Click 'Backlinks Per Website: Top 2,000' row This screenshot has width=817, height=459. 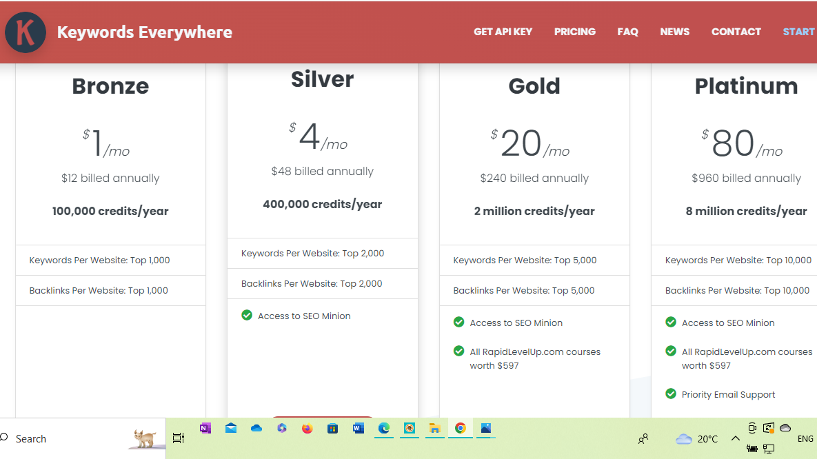pos(323,283)
